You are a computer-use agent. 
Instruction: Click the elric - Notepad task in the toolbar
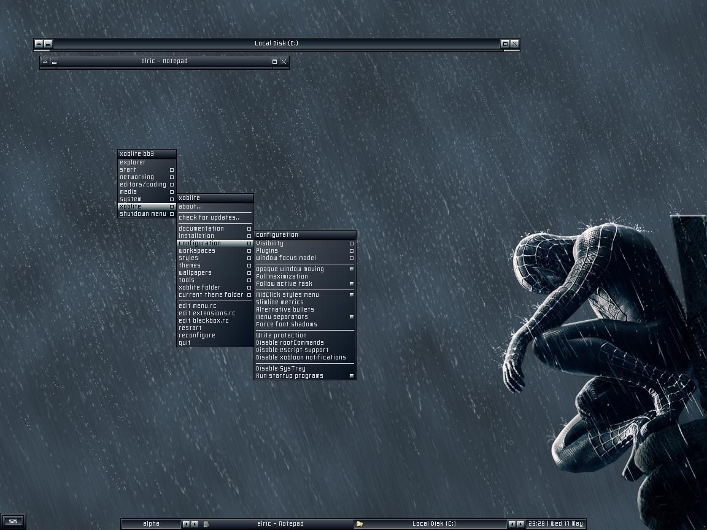pos(277,524)
